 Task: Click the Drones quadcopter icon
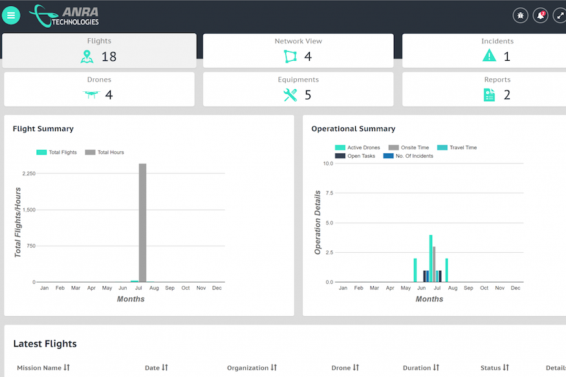click(91, 95)
